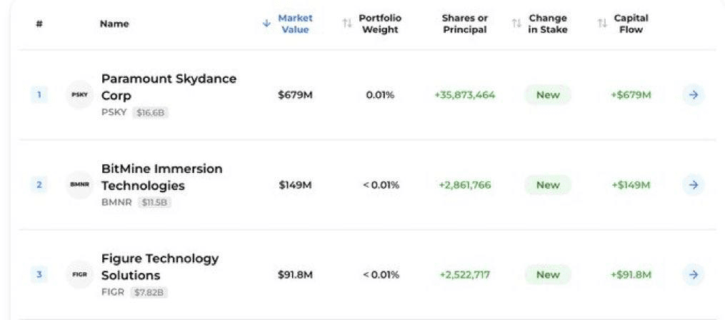Sort the table by Market Value
The image size is (725, 320).
[x=295, y=24]
